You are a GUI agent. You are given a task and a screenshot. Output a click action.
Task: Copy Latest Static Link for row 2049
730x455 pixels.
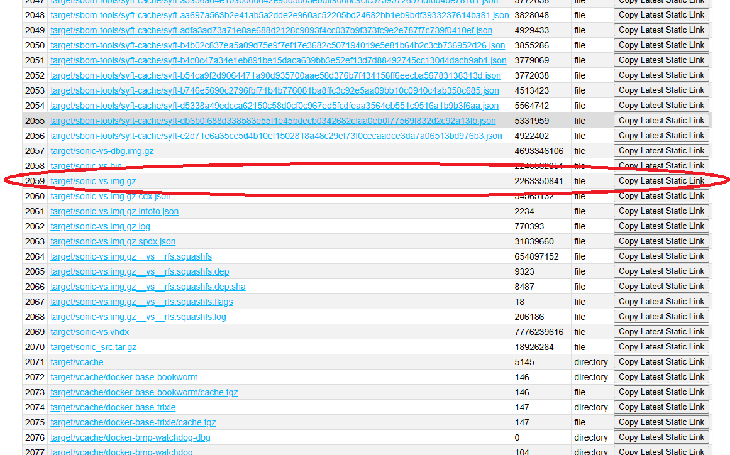pyautogui.click(x=661, y=30)
